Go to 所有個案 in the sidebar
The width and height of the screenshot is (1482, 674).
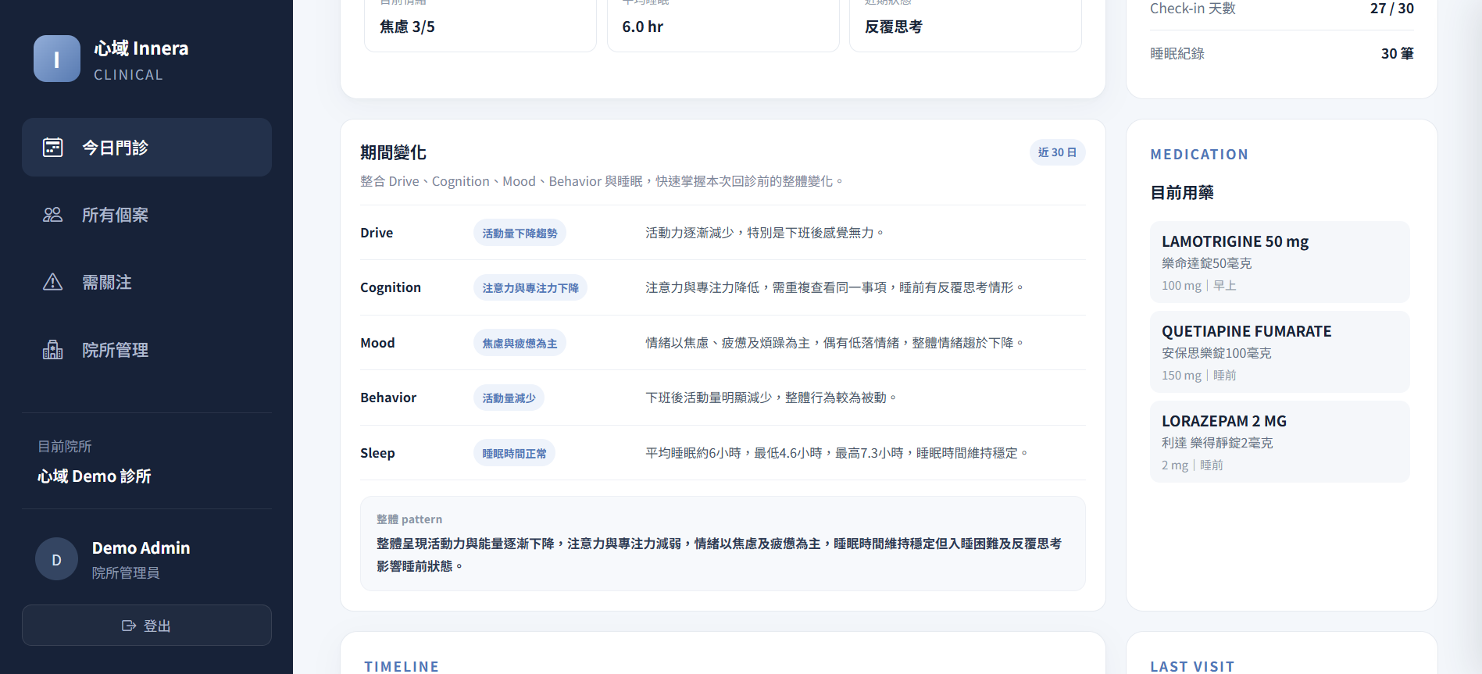coord(147,215)
